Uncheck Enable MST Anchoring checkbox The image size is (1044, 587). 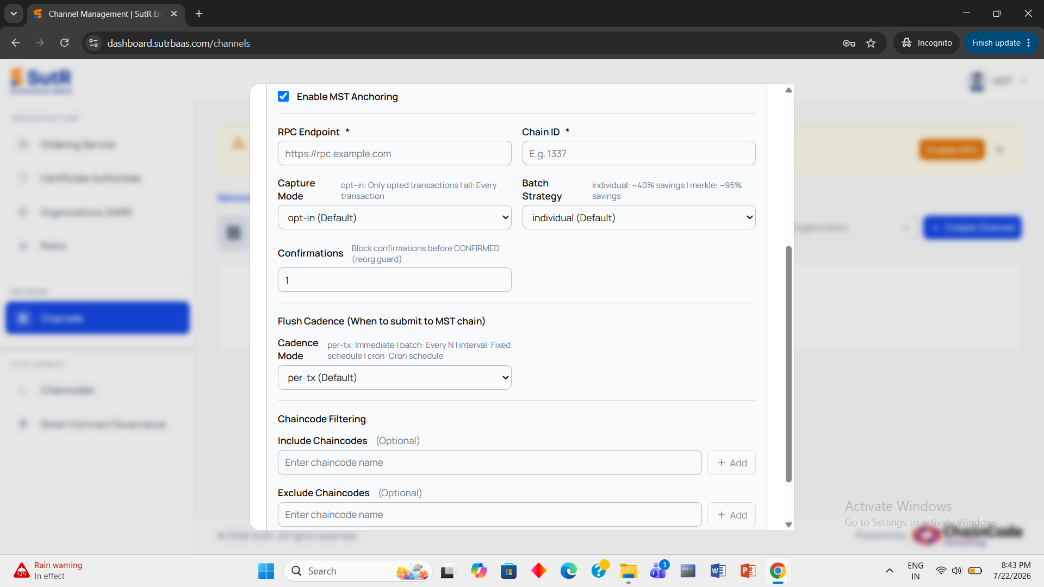pyautogui.click(x=283, y=96)
